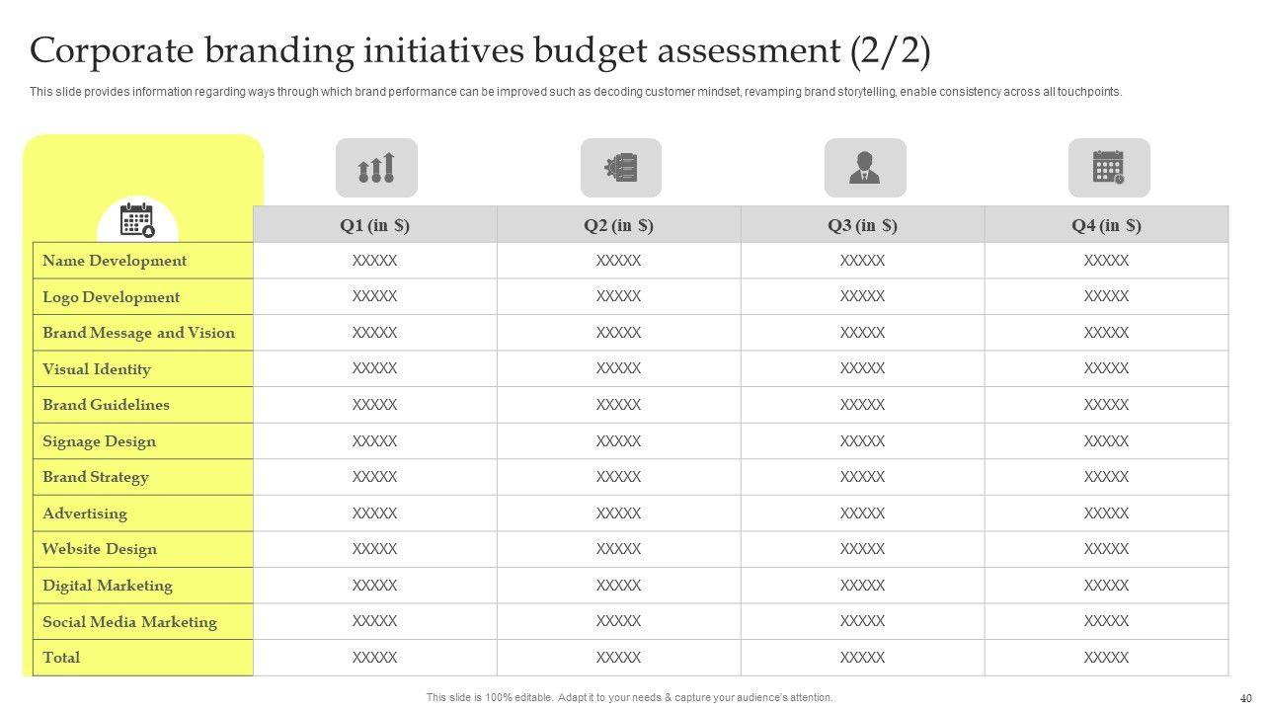The width and height of the screenshot is (1264, 711).
Task: Click the businessman icon above Q3
Action: pos(865,168)
